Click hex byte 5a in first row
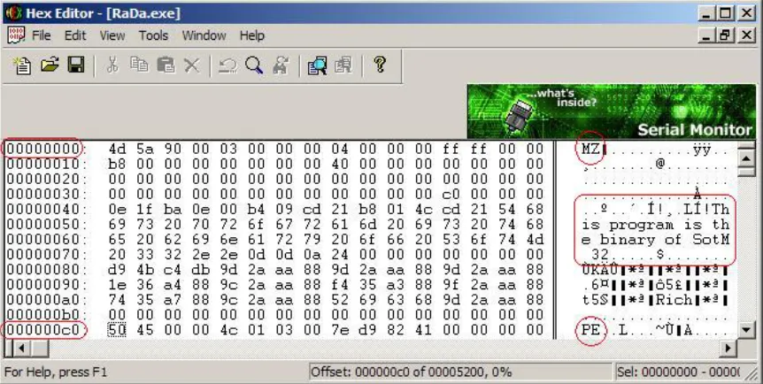763x384 pixels. (x=144, y=149)
